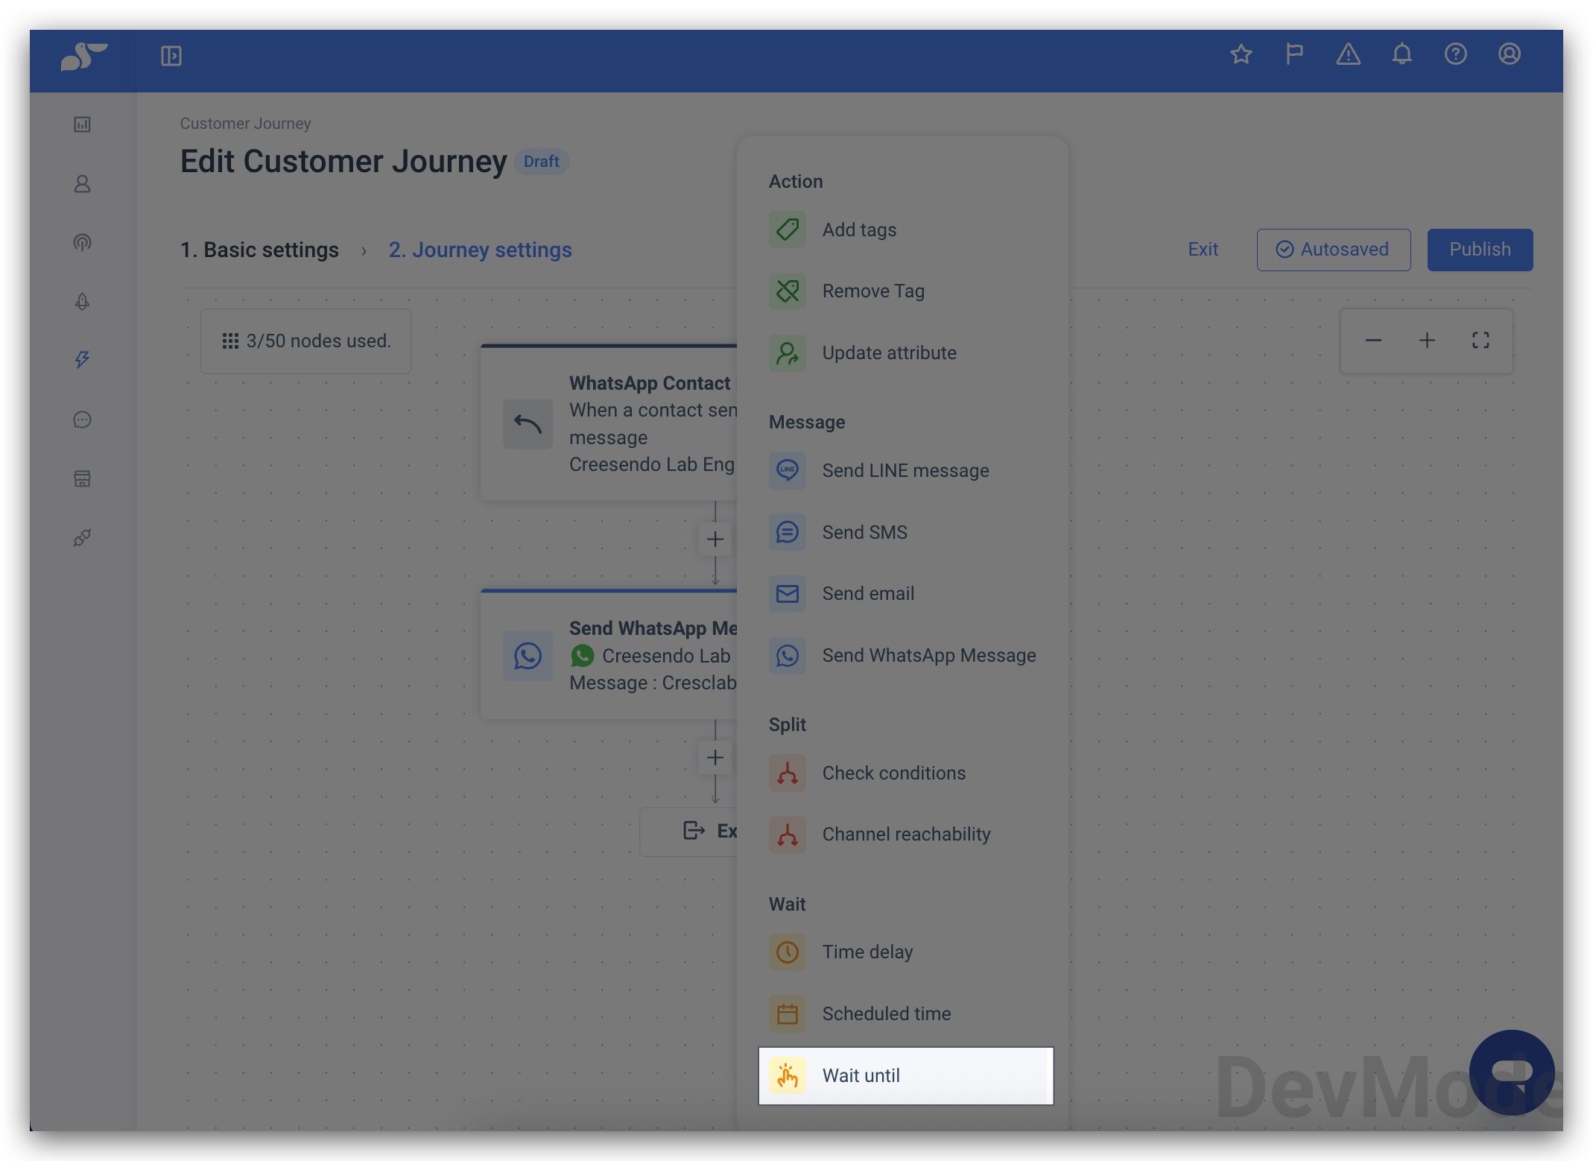Click the '3/50 nodes used.' counter

(x=305, y=341)
